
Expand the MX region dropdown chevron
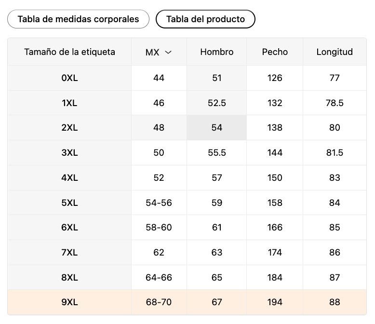click(x=168, y=52)
